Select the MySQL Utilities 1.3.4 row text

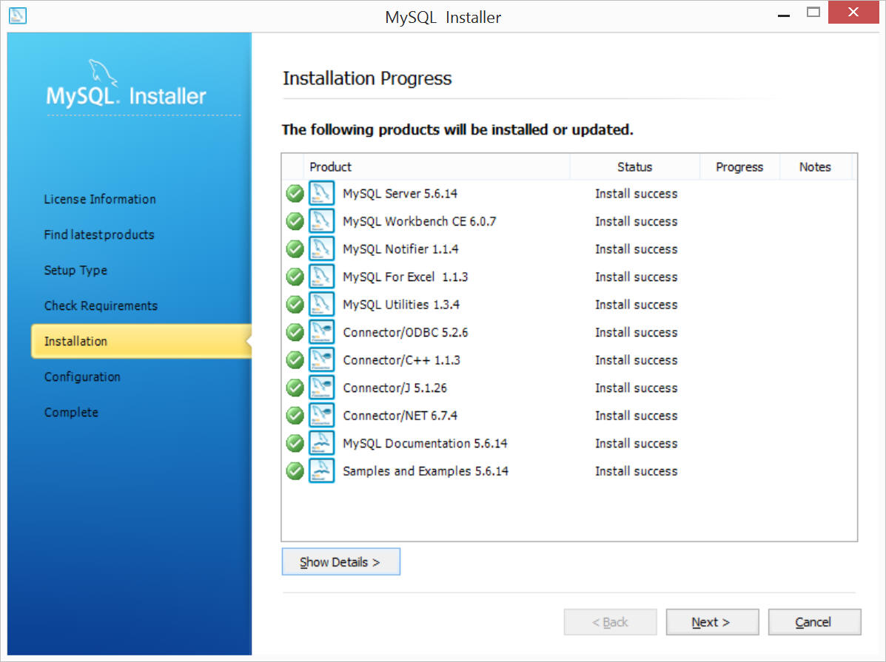(x=401, y=305)
